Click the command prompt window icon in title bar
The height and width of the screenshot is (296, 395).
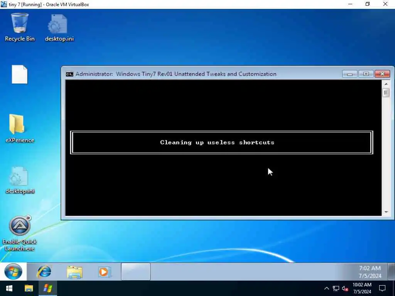69,74
